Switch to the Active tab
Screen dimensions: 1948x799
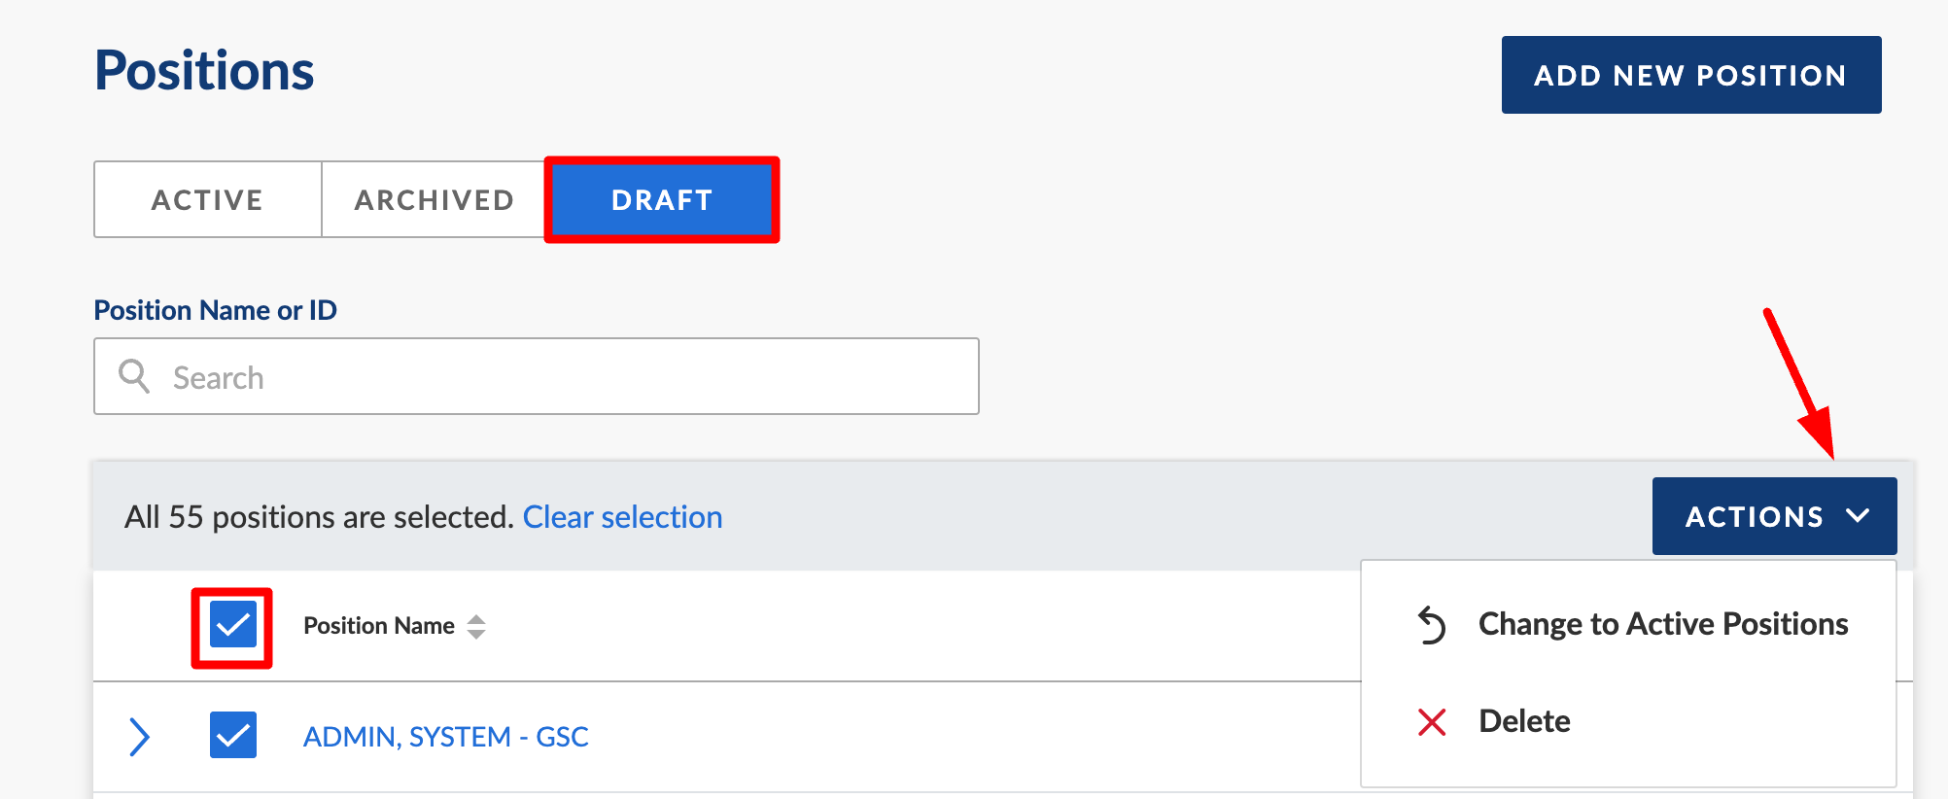coord(207,199)
